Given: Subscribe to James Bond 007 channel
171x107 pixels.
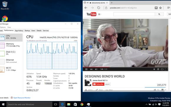Looking at the screenshot, I should pyautogui.click(x=98, y=84).
